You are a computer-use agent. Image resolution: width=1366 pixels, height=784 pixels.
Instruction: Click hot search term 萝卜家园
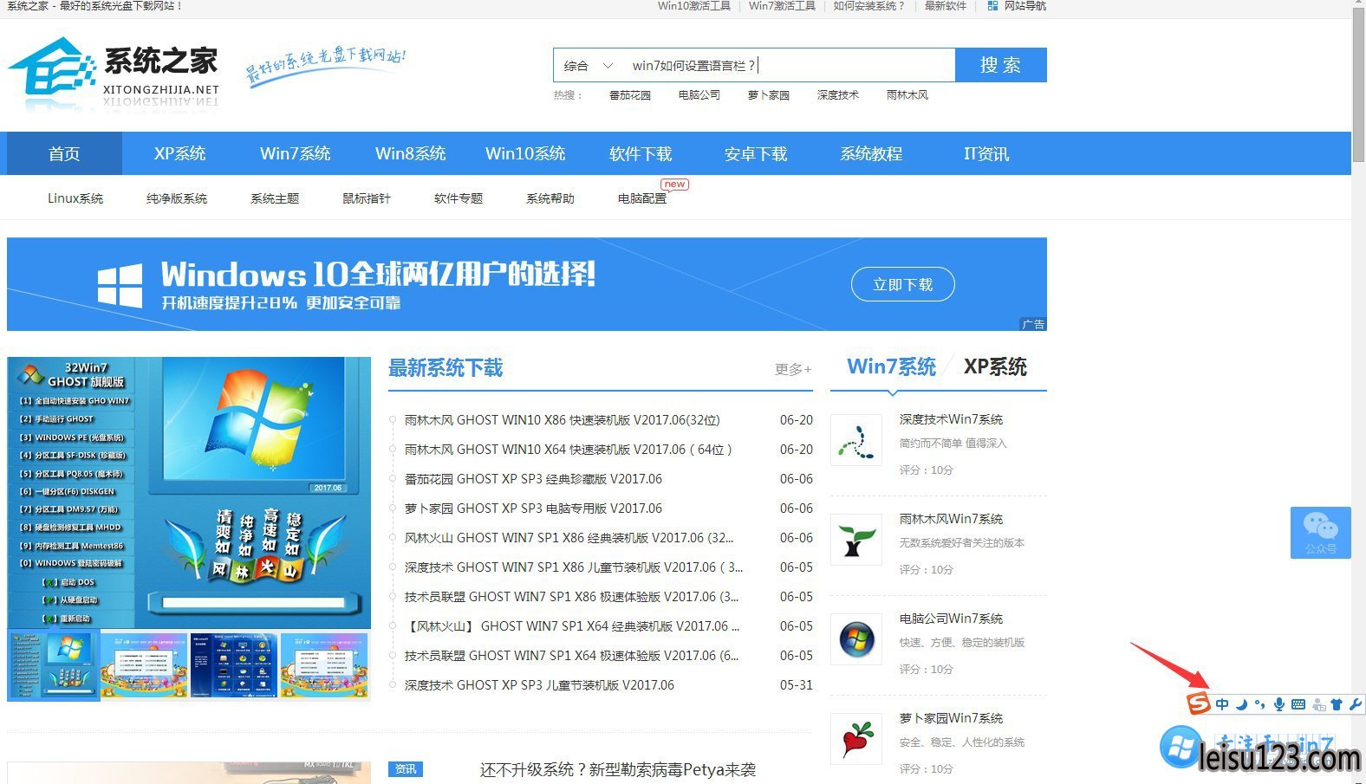[769, 95]
